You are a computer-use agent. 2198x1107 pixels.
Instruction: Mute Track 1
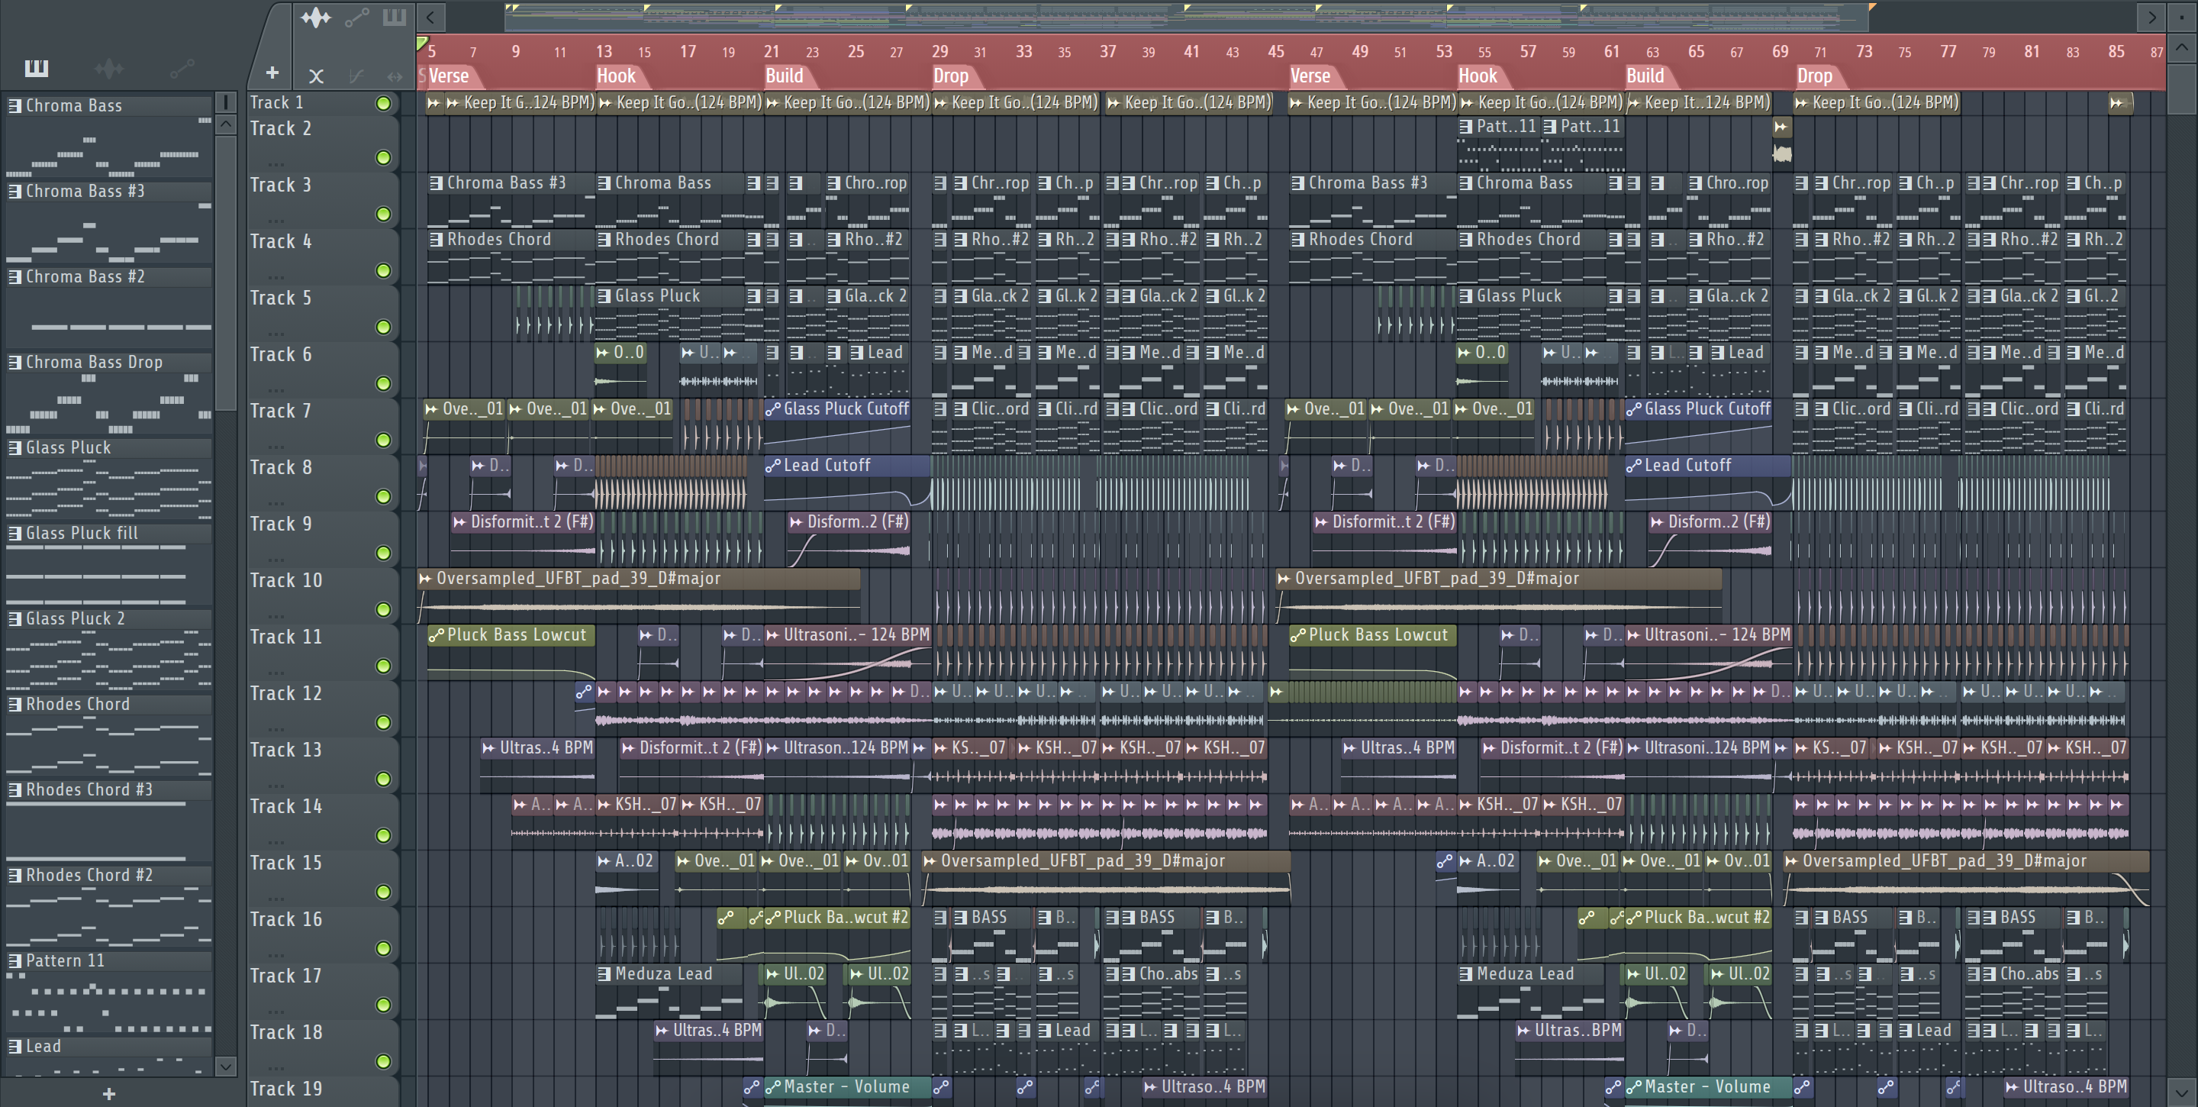pos(383,103)
